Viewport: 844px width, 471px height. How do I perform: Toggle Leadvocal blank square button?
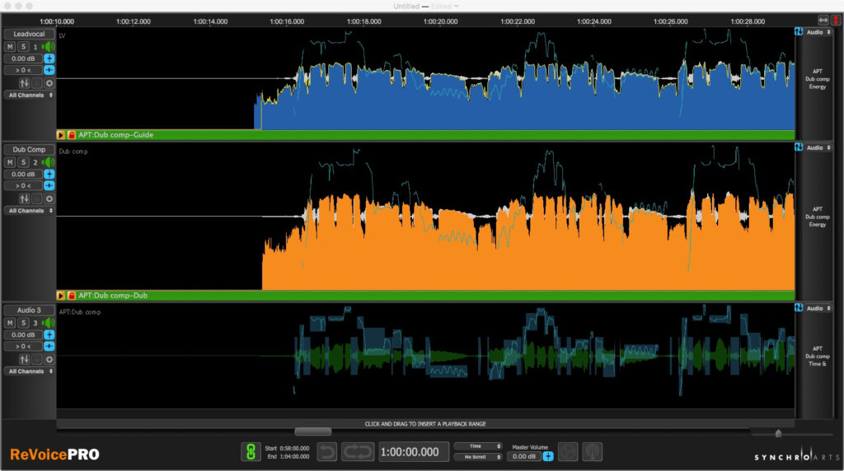pos(36,83)
